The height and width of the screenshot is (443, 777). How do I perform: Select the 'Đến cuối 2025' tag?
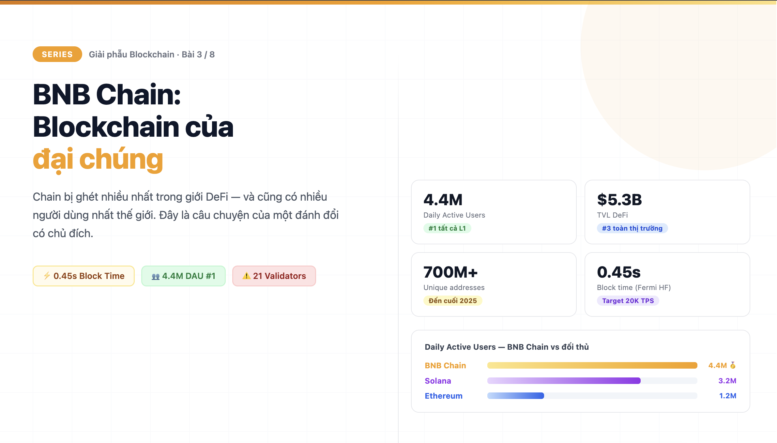(x=453, y=300)
